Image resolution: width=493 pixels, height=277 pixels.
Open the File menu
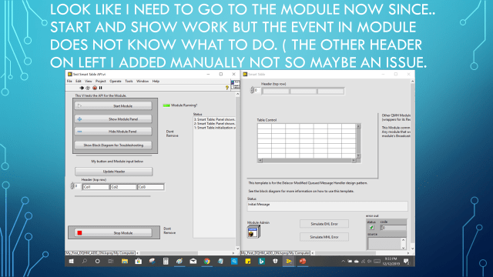pos(69,82)
